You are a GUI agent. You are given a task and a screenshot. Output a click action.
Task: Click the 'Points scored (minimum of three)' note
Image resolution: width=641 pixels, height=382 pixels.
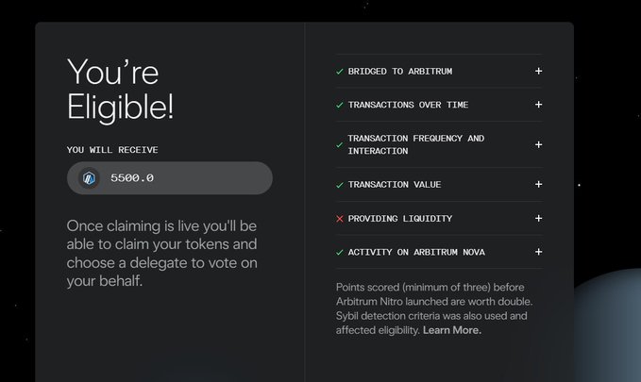(x=434, y=308)
